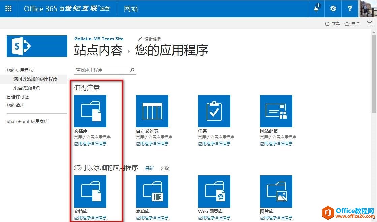
Task: Add the 表单库 form library tile
Action: coord(152,191)
